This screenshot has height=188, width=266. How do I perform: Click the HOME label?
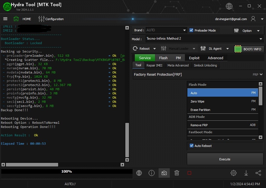(x=27, y=19)
